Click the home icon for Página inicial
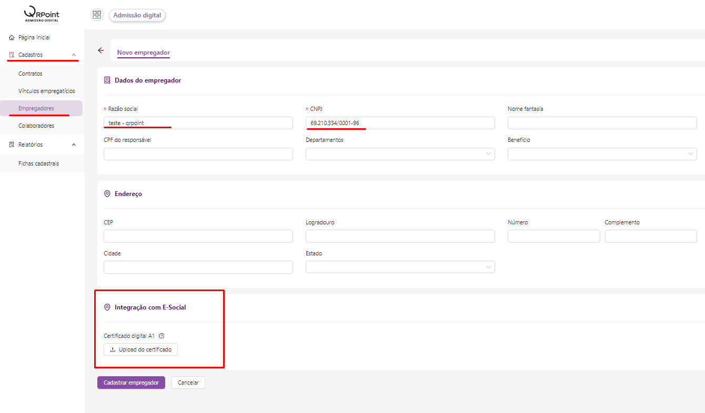Viewport: 705px width, 413px height. pos(12,38)
